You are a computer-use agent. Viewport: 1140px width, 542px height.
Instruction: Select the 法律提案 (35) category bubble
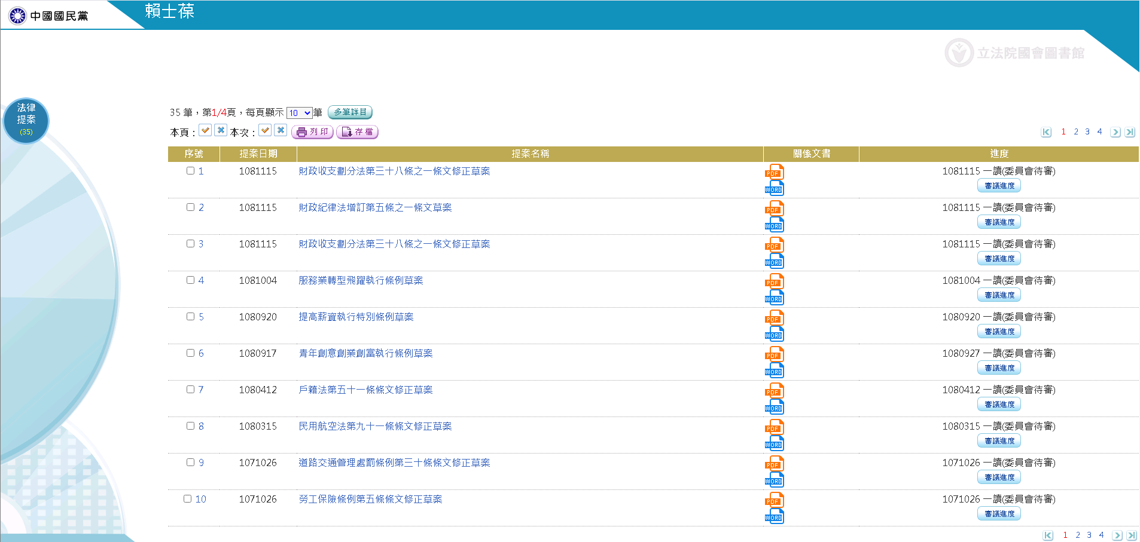[26, 120]
